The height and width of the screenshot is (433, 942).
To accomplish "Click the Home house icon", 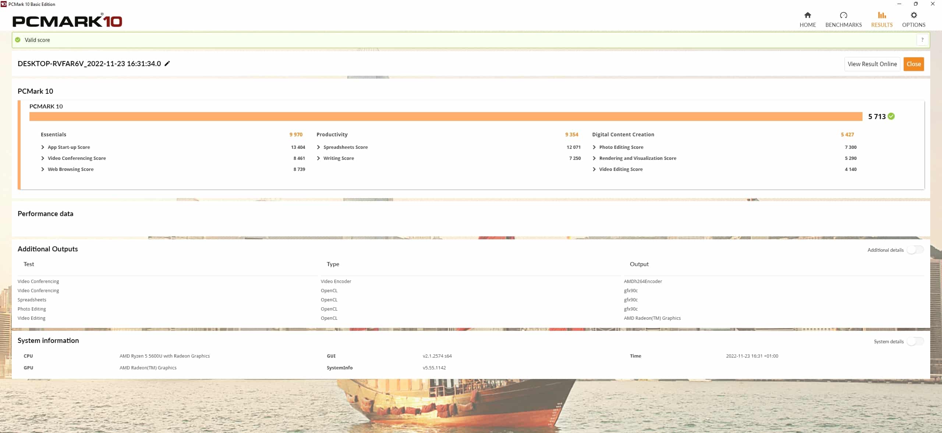I will pyautogui.click(x=807, y=15).
